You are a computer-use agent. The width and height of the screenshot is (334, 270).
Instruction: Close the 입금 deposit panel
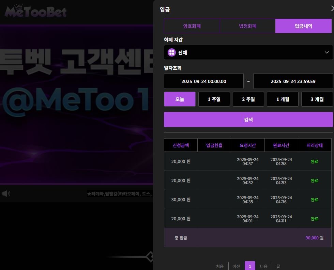tap(332, 9)
